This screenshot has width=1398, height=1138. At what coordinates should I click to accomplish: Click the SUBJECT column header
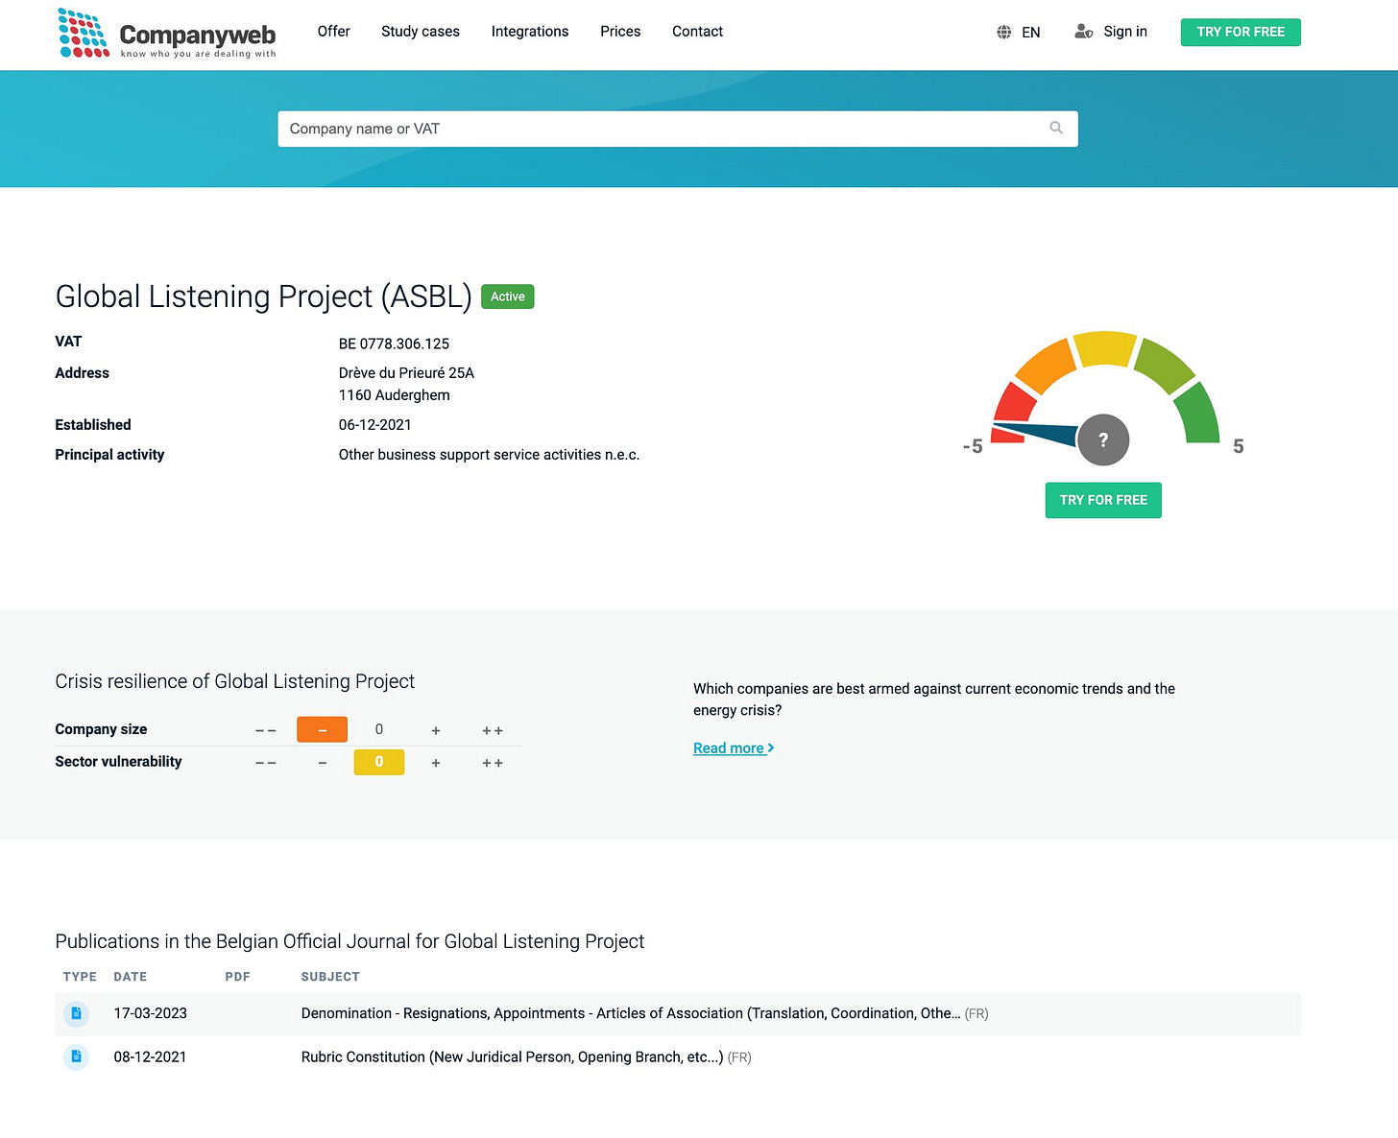[x=330, y=977]
